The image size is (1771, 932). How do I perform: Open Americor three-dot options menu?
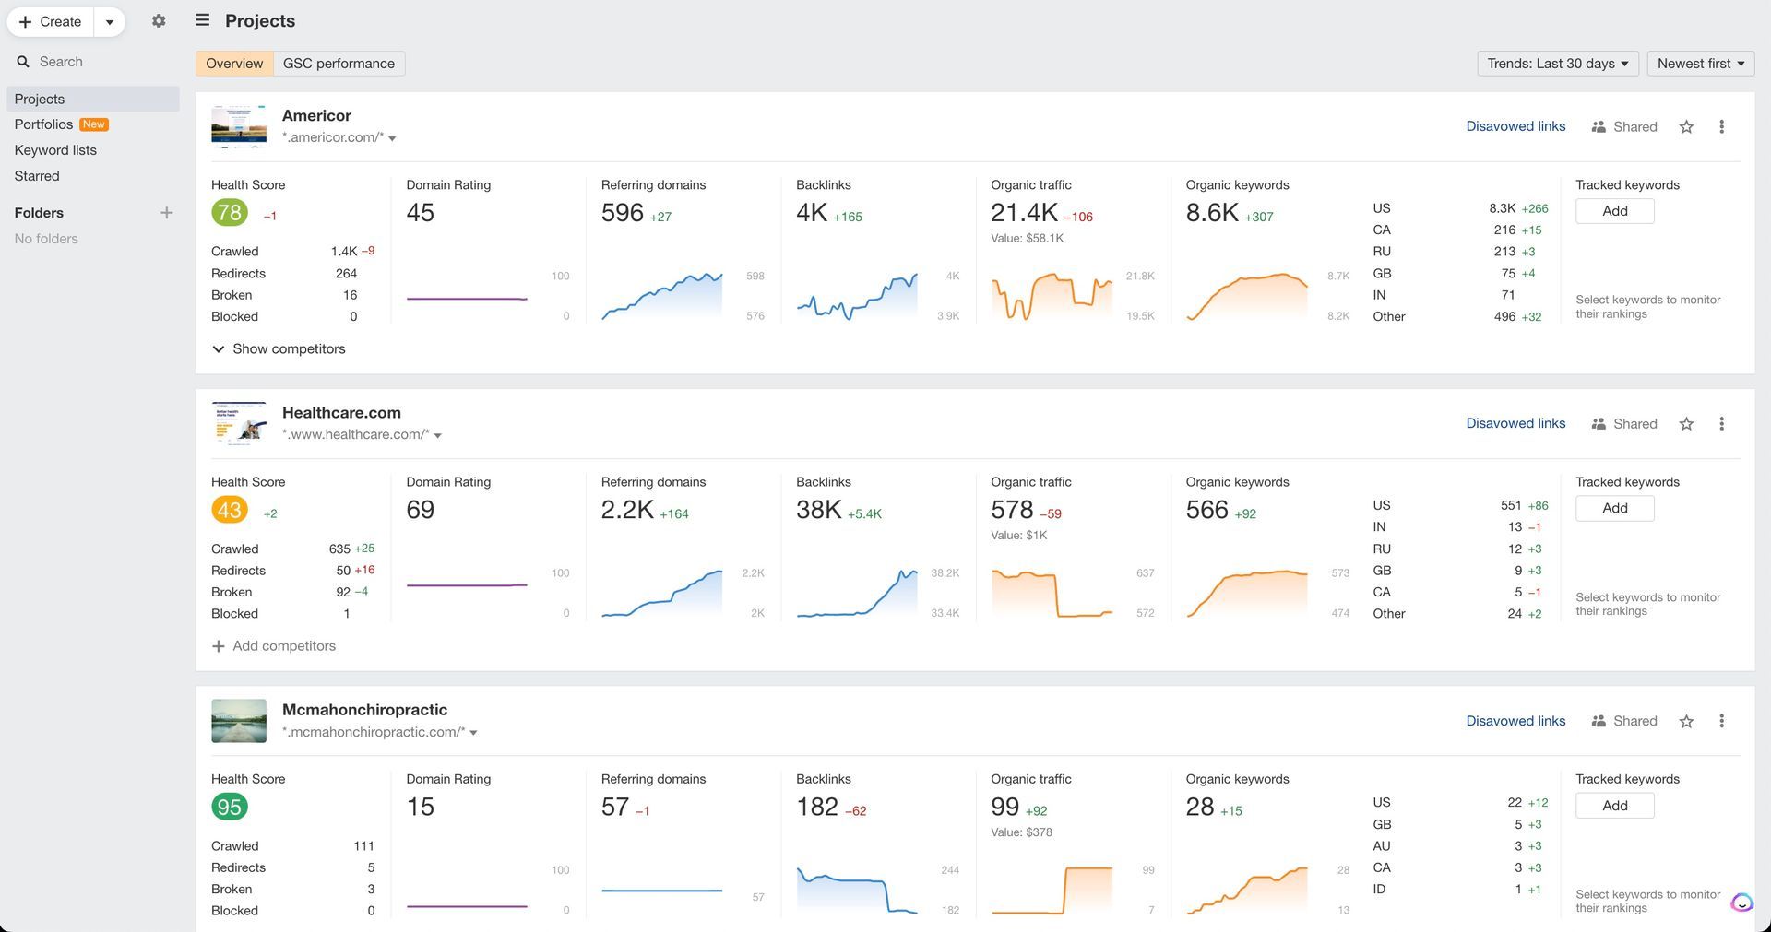coord(1721,127)
